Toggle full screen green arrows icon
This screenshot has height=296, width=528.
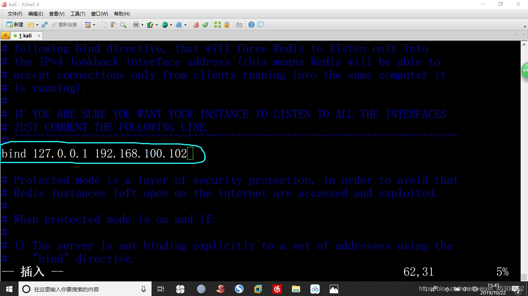click(218, 25)
